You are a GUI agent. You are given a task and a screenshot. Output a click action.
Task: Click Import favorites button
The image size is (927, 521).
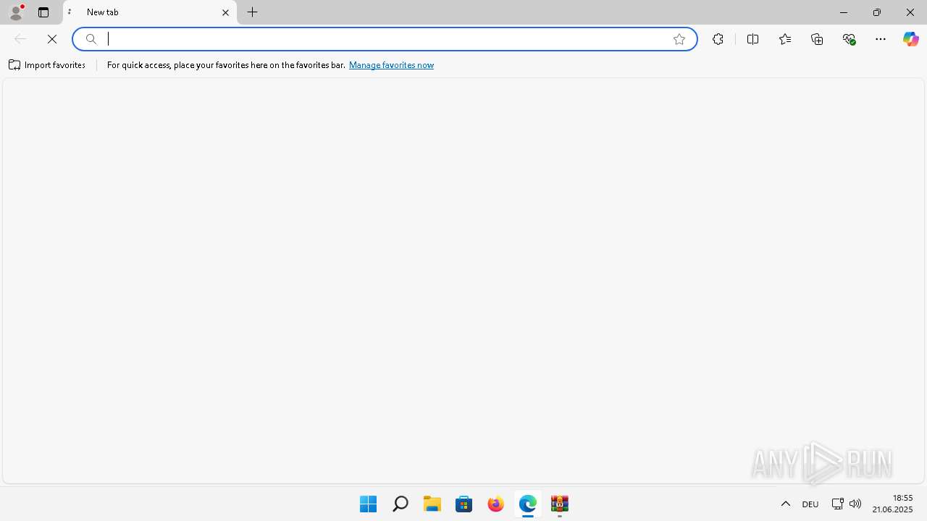(x=47, y=65)
